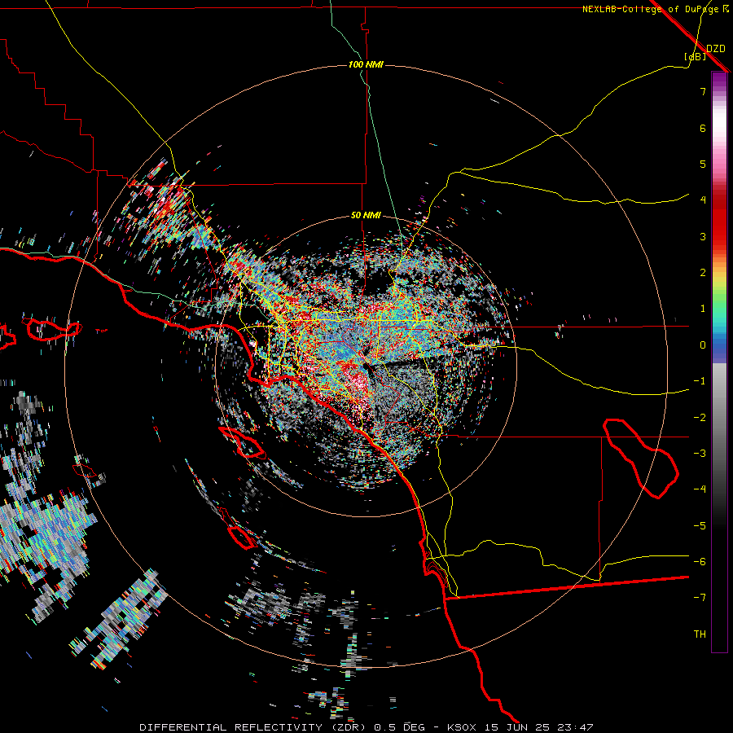This screenshot has height=733, width=733.
Task: Click the 7 value on color scale
Action: point(703,91)
